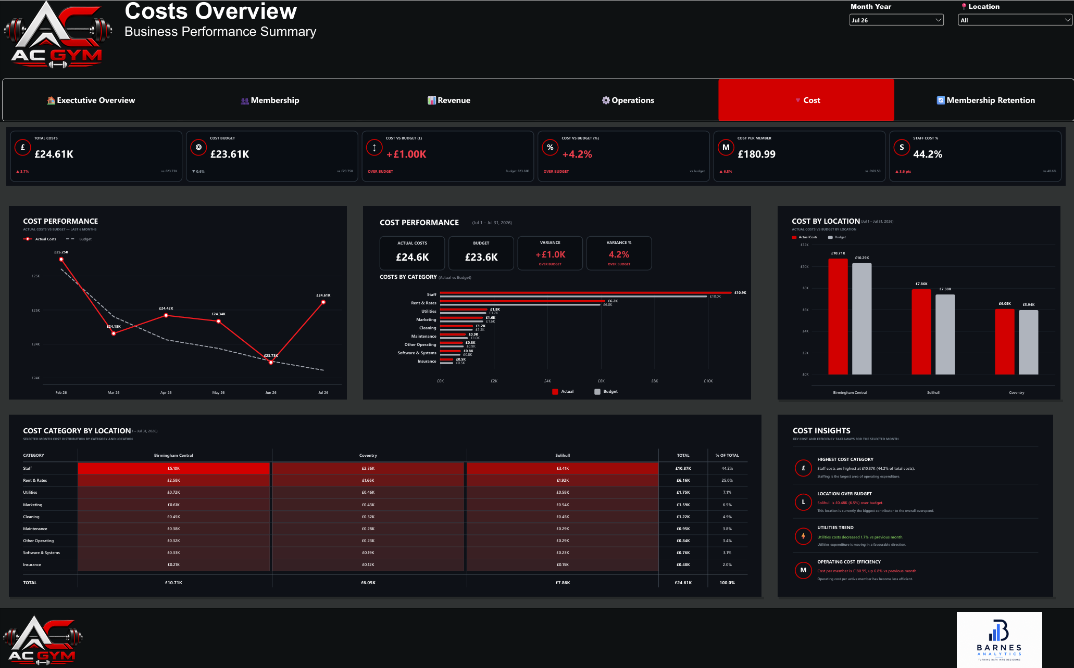Image resolution: width=1074 pixels, height=668 pixels.
Task: Open the Location dropdown showing All
Action: point(1015,20)
